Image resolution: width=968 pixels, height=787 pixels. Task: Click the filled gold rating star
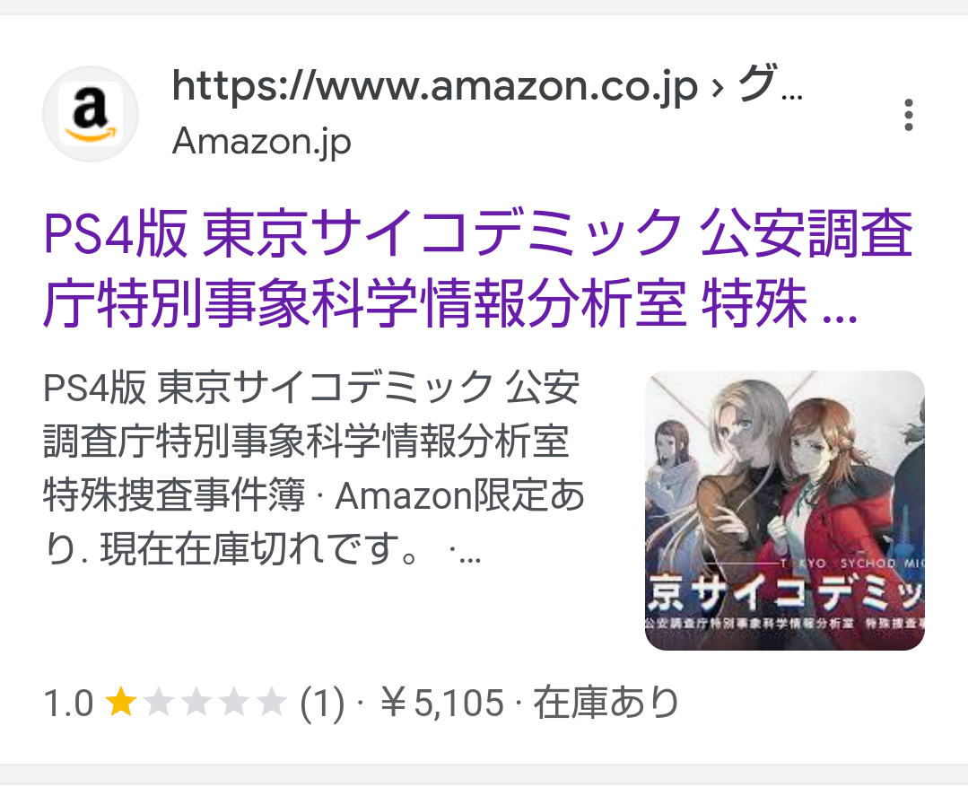pyautogui.click(x=121, y=703)
